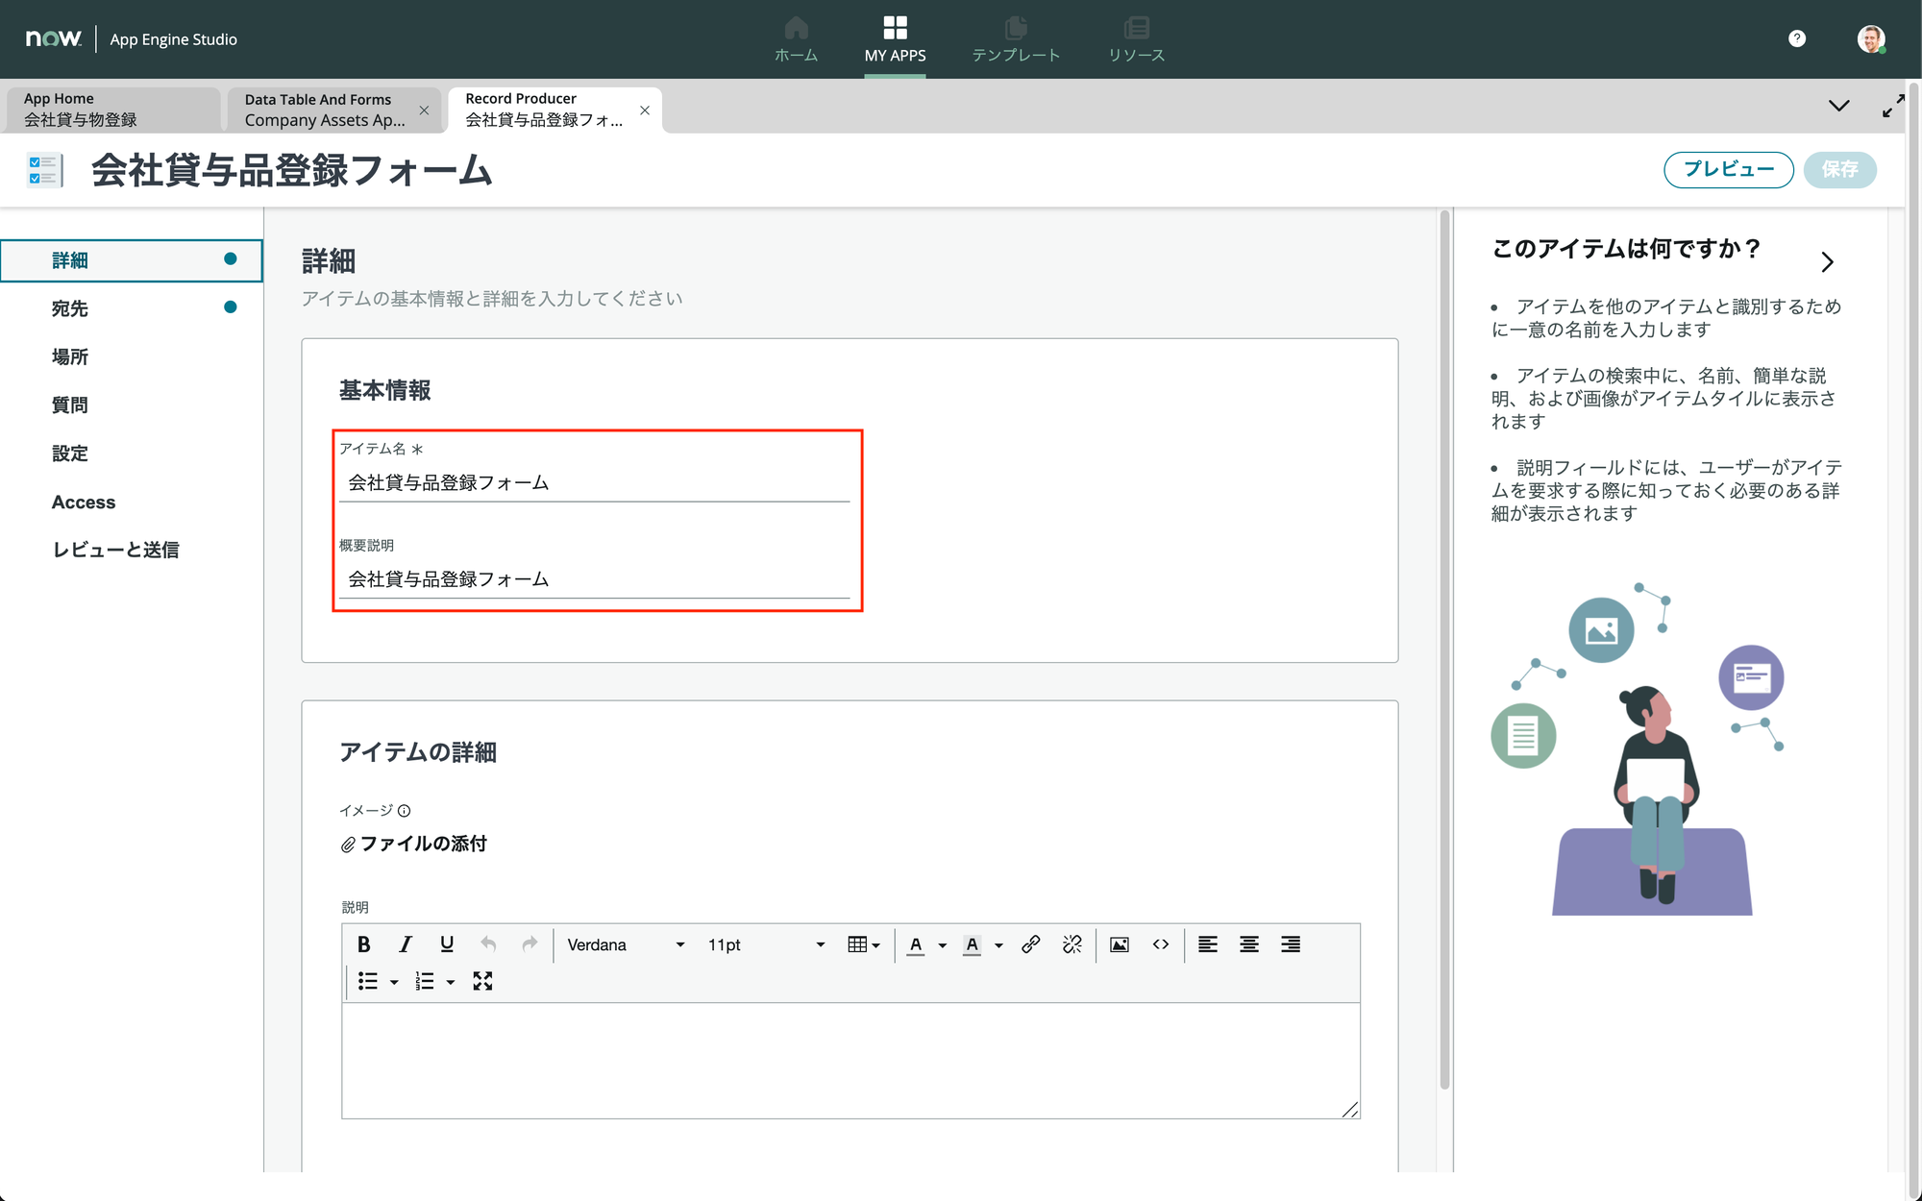Click the insert table icon
This screenshot has height=1201, width=1922.
pos(857,944)
